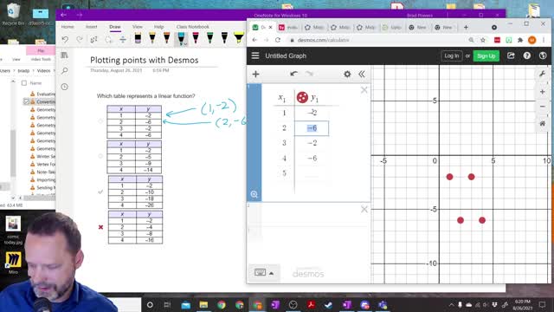Delete the empty second expression
This screenshot has width=554, height=312.
(x=364, y=210)
